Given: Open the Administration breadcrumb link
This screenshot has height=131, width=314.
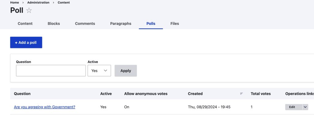Looking at the screenshot, I should click(x=38, y=2).
